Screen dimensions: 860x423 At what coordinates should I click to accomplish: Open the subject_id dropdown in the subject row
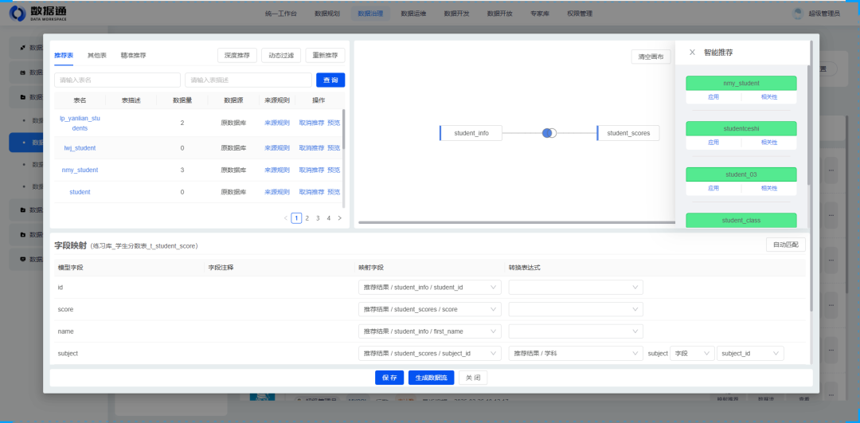(x=750, y=354)
